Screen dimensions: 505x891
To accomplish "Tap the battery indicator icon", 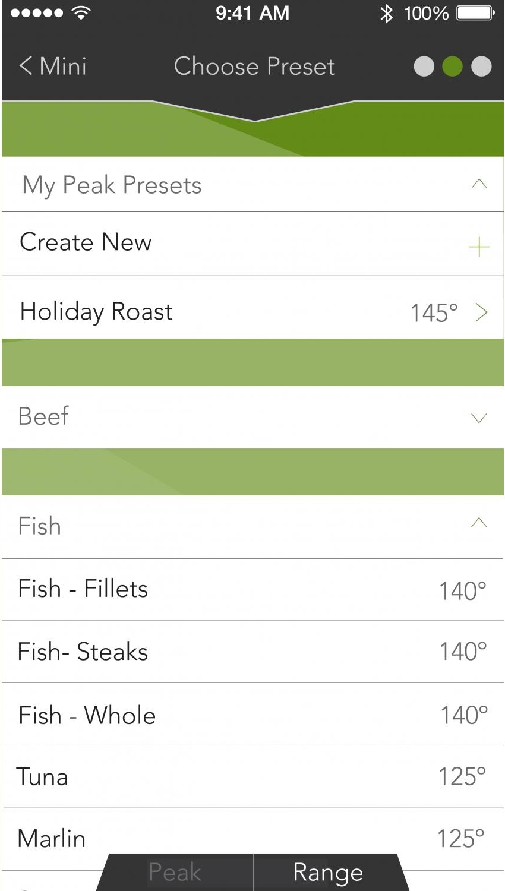I will (475, 13).
